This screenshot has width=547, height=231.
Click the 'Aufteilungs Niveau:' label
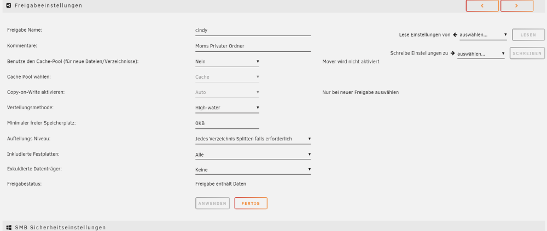tap(29, 139)
